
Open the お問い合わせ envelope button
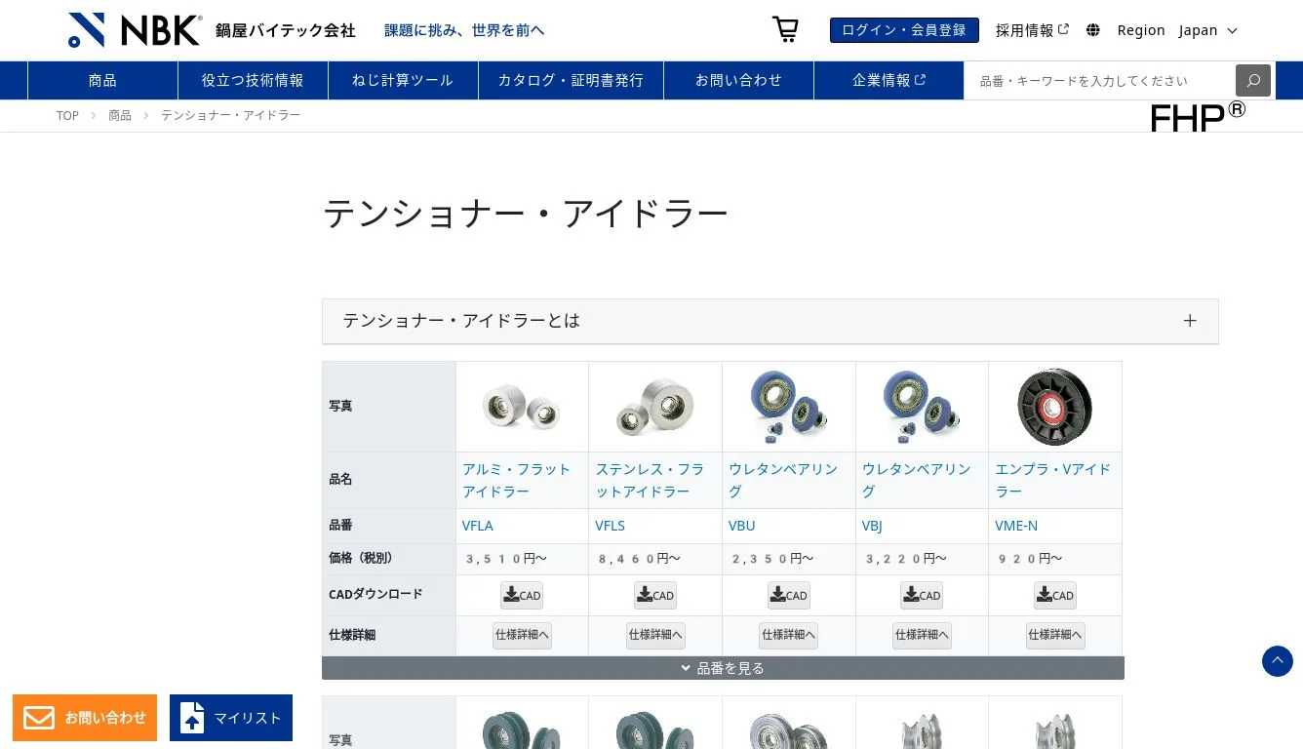85,718
